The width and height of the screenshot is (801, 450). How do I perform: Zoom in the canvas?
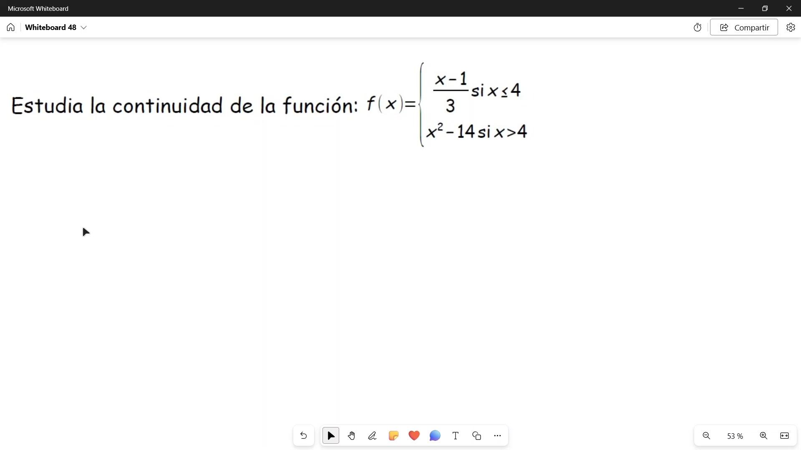[x=763, y=436]
